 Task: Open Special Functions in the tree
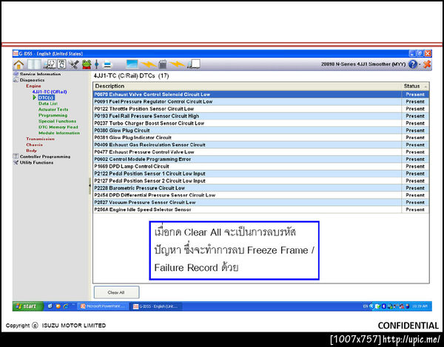[57, 121]
